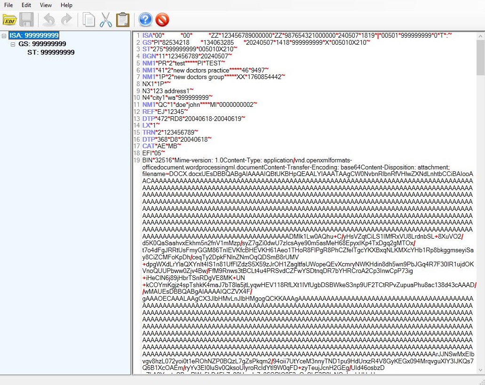Click the scrollbar down arrow in editor
This screenshot has height=385, width=485.
click(480, 370)
